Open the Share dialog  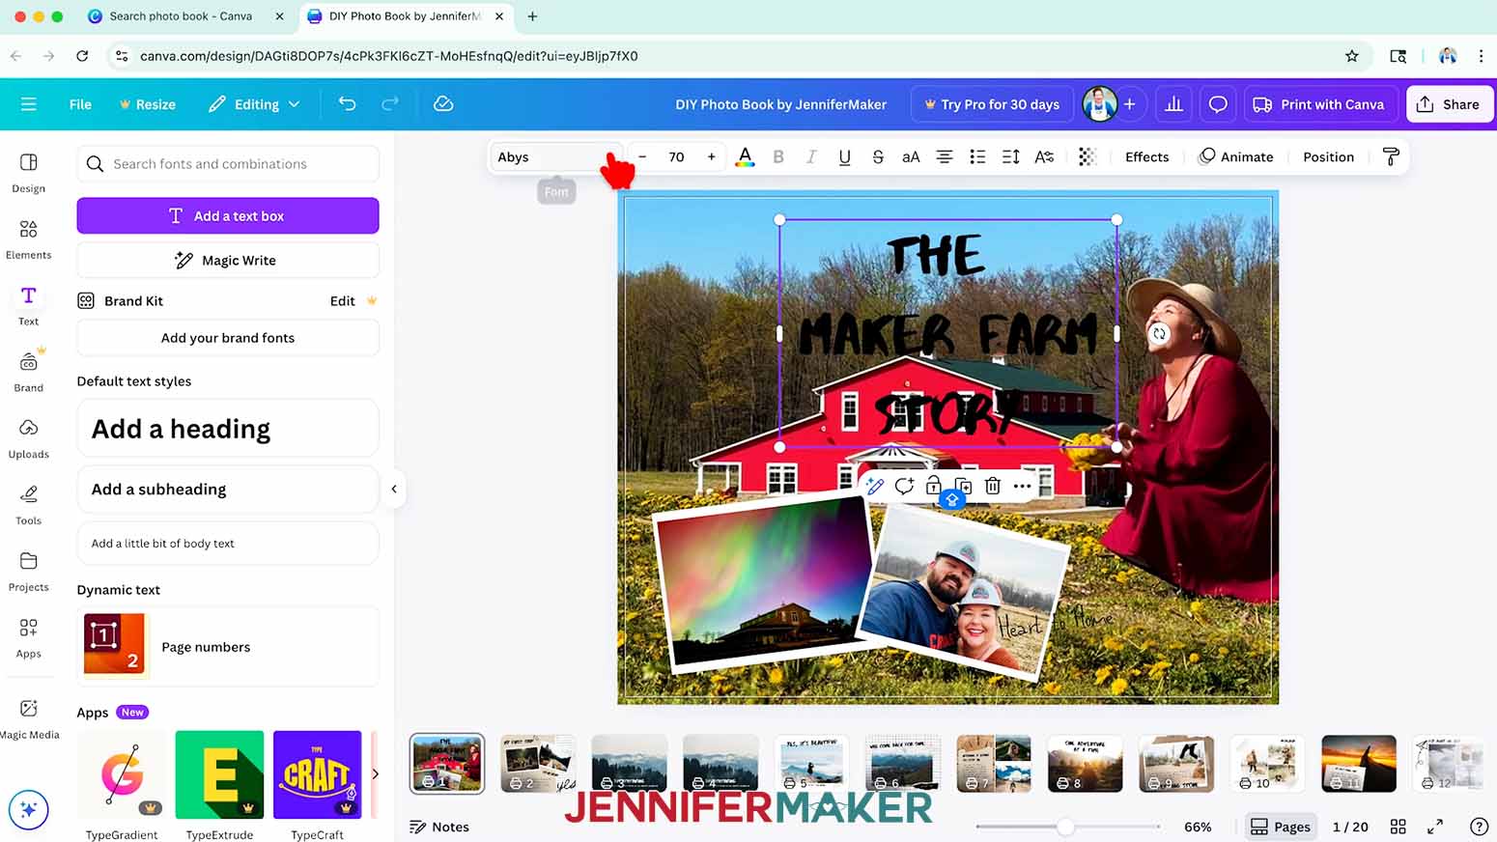coord(1449,104)
